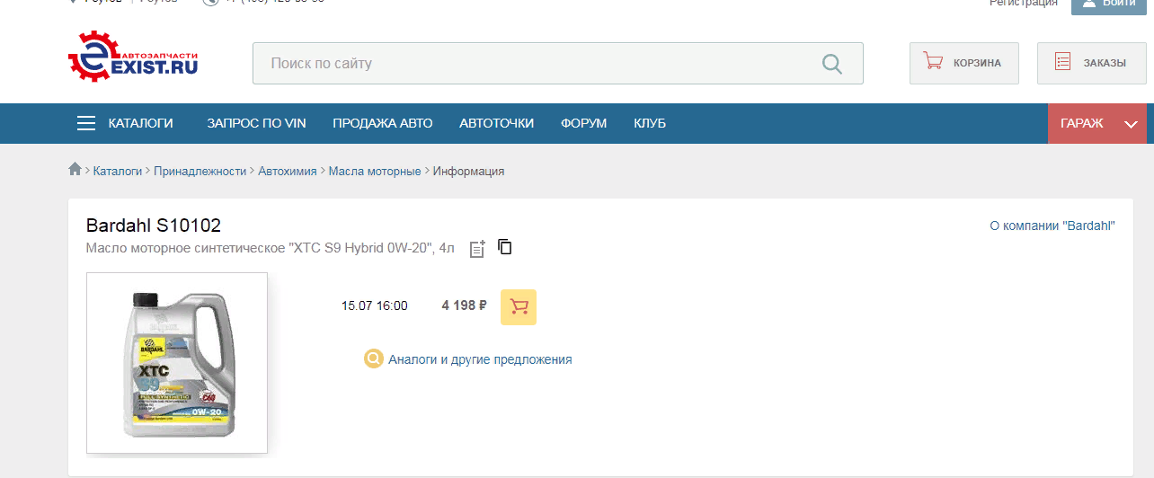Click the search magnifier icon

pos(832,64)
